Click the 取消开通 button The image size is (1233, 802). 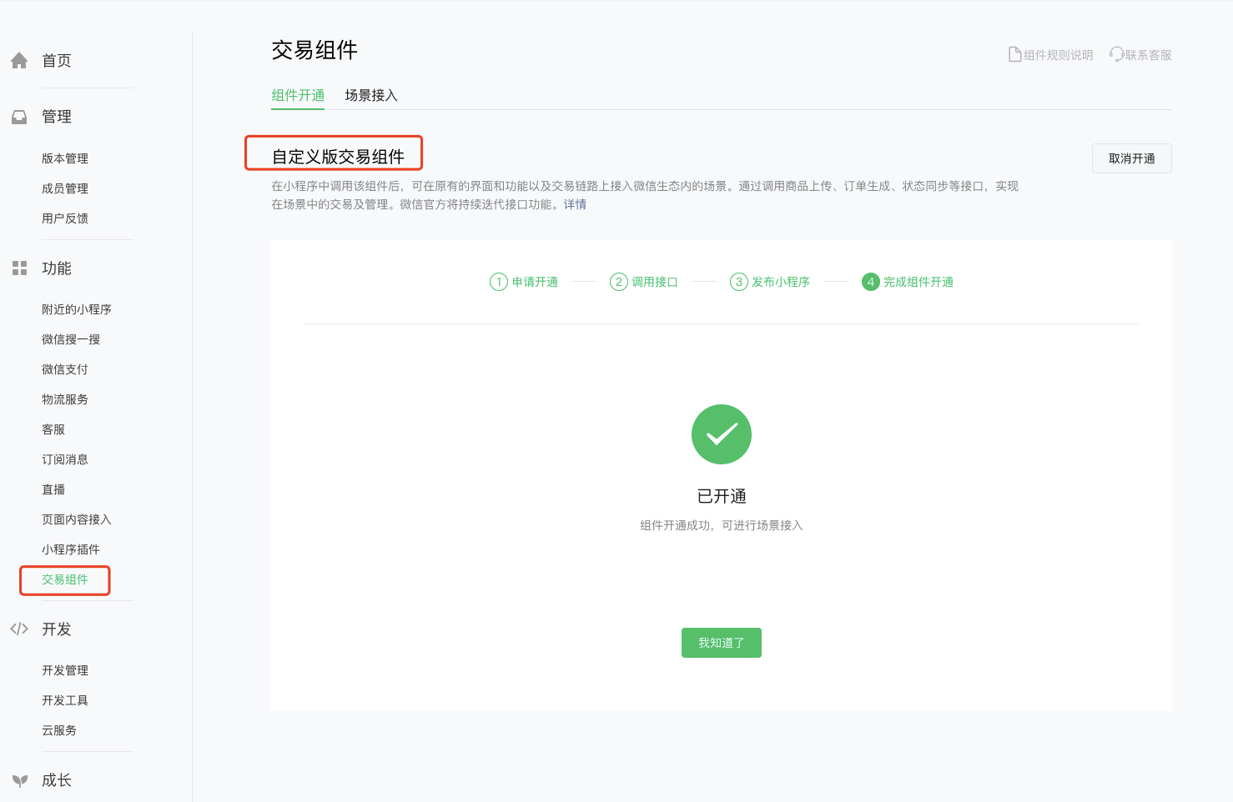click(1132, 158)
